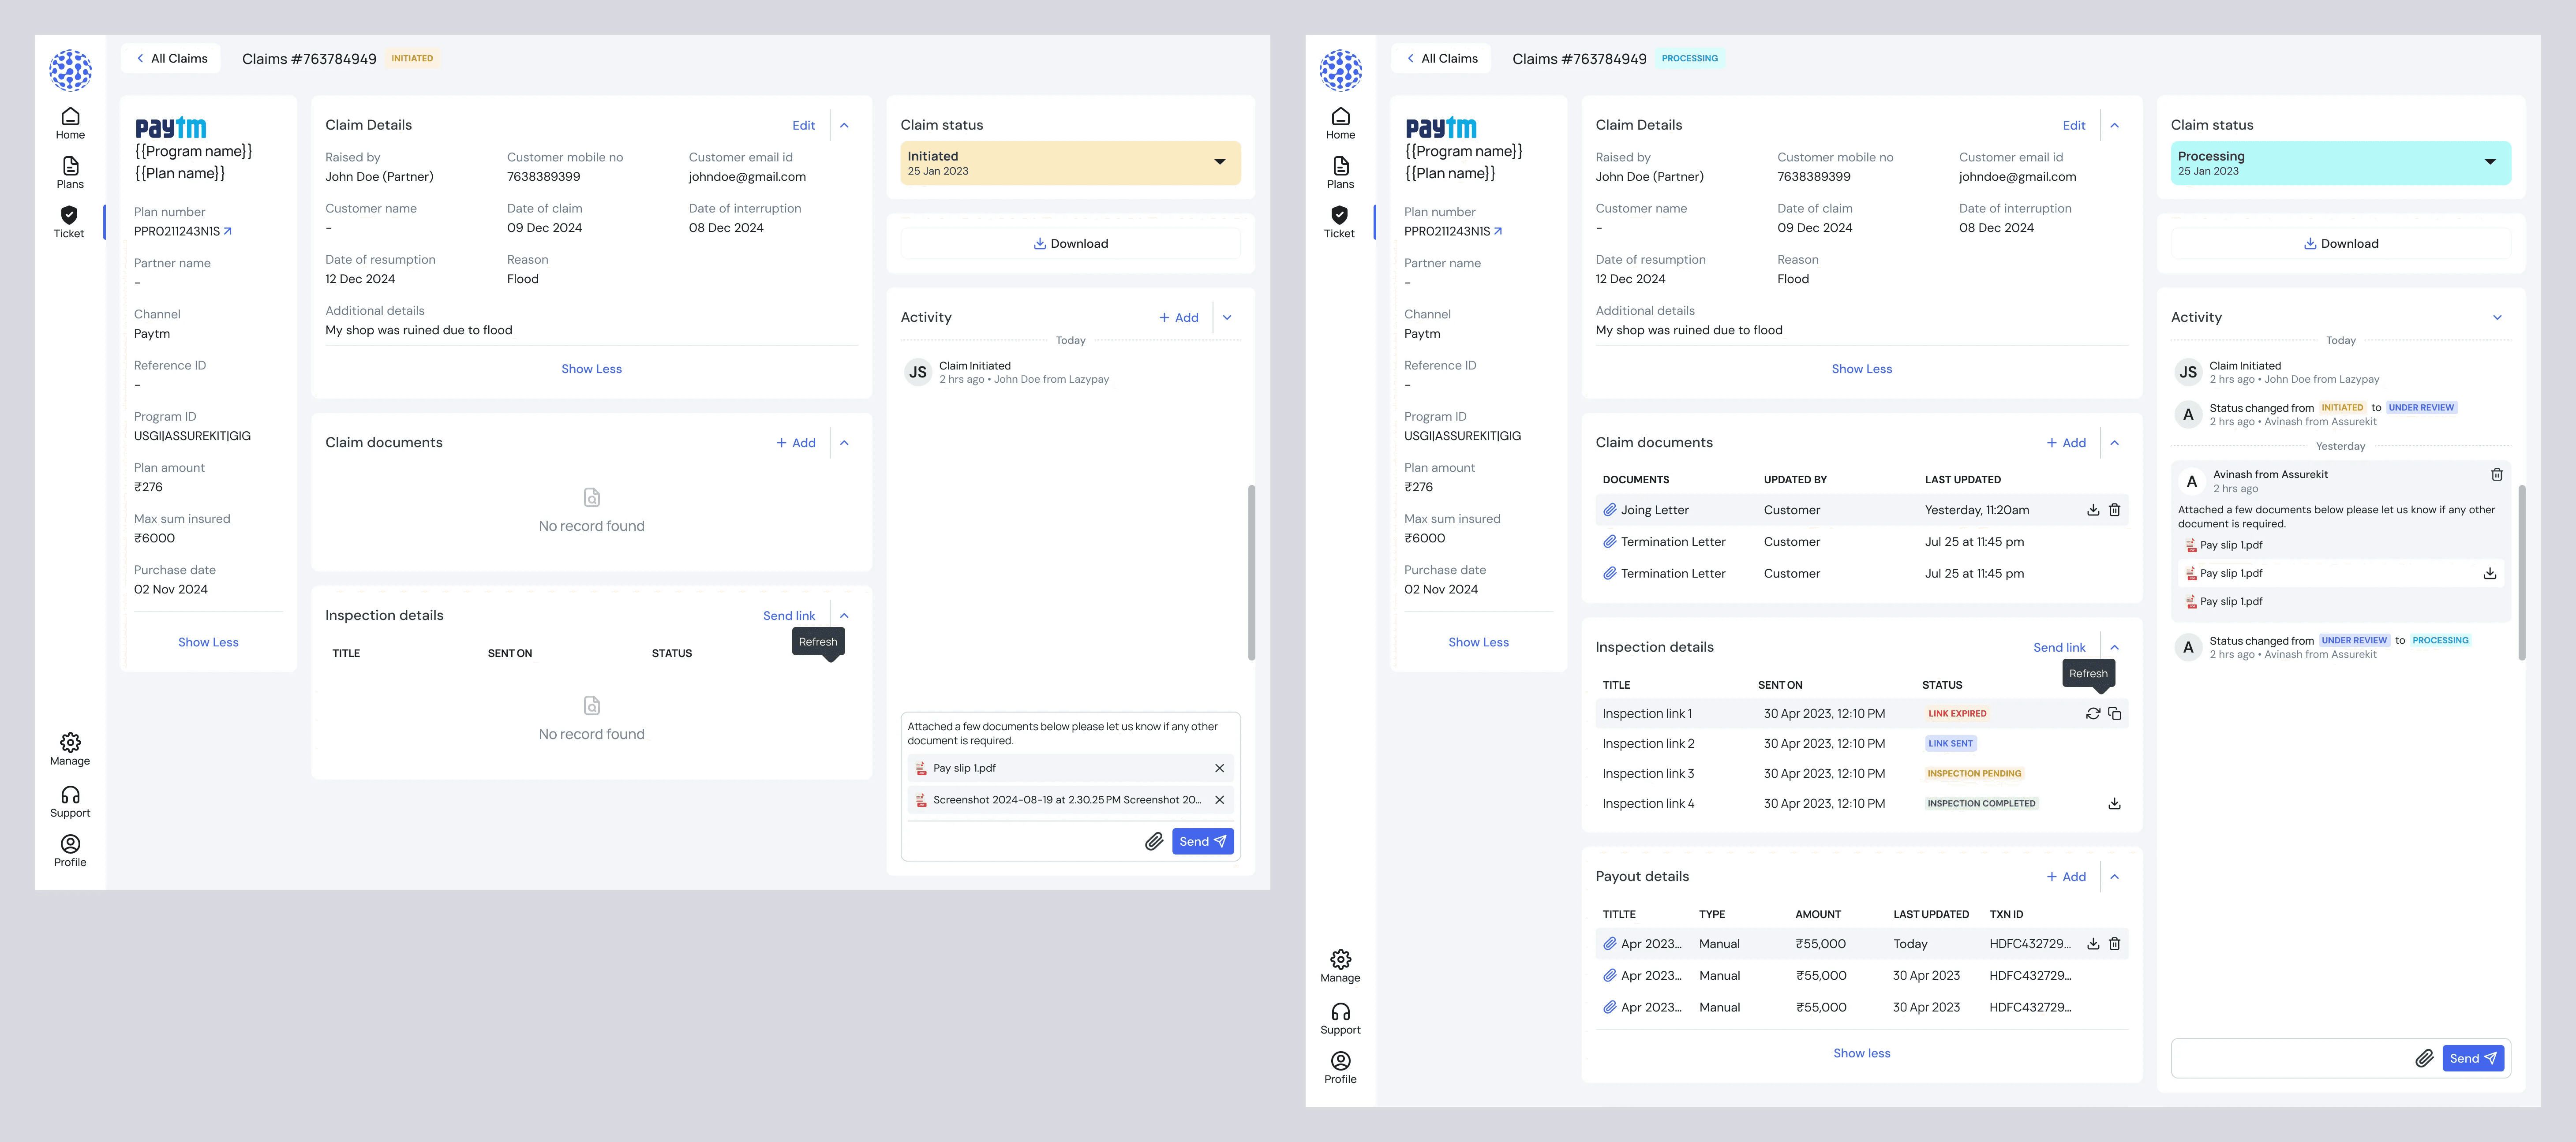Click Show Less under plan info in Initiated screen
Screen dimensions: 2576x1142
pyautogui.click(x=208, y=642)
